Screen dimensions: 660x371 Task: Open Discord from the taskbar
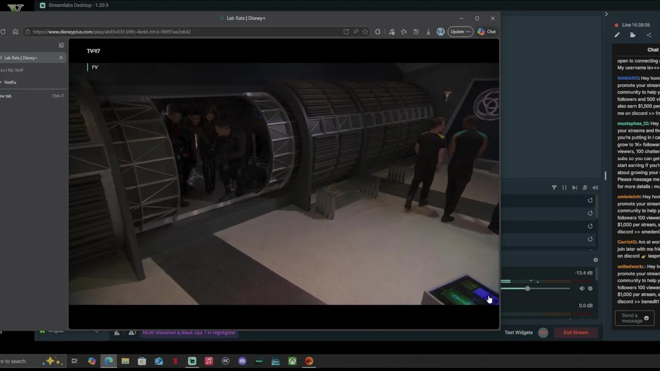point(242,361)
